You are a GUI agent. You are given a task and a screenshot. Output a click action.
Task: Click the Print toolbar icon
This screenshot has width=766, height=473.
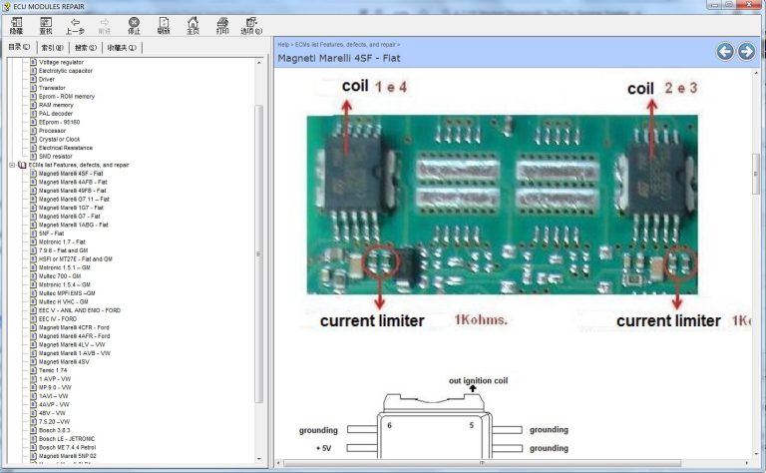(222, 25)
